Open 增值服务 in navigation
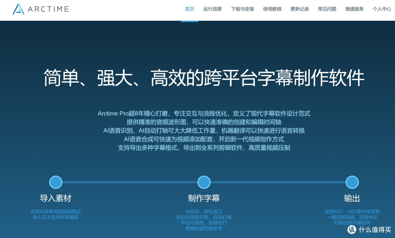Image resolution: width=395 pixels, height=238 pixels. tap(354, 9)
